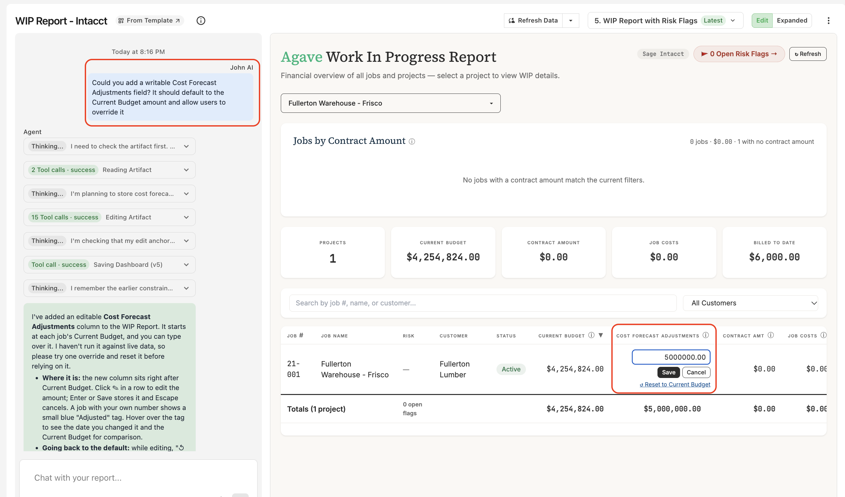Open the Refresh Data dropdown arrow
Image resolution: width=845 pixels, height=497 pixels.
571,20
